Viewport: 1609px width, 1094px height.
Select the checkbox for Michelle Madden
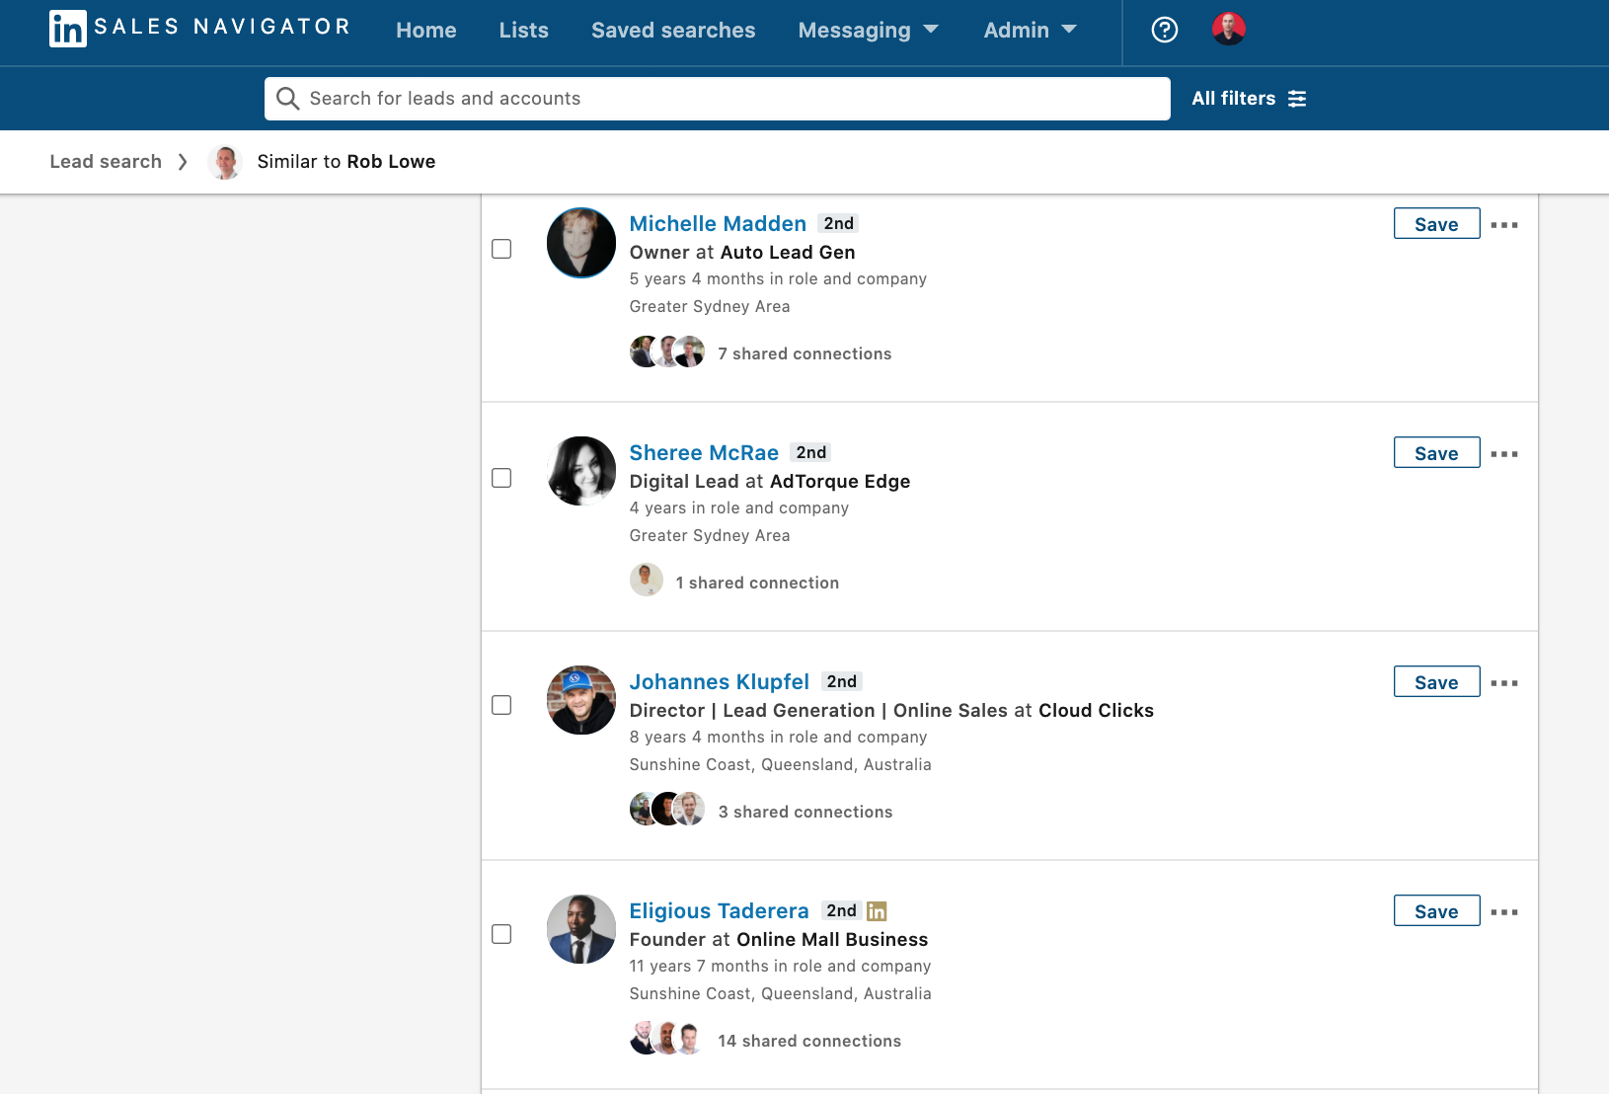click(501, 249)
